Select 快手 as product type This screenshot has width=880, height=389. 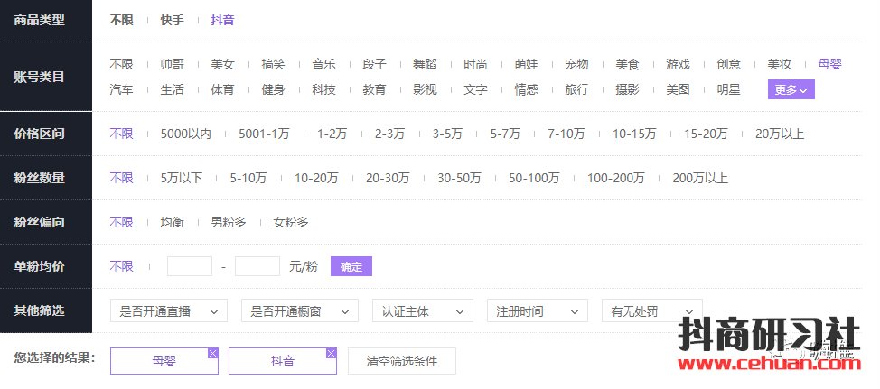coord(172,20)
